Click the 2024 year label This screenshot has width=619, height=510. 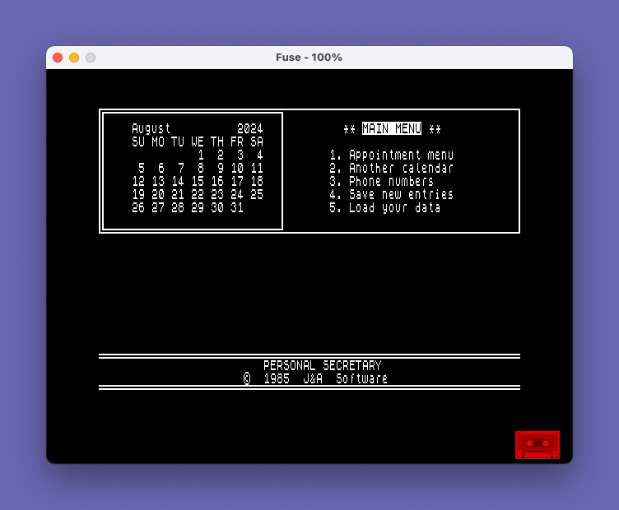tap(250, 128)
